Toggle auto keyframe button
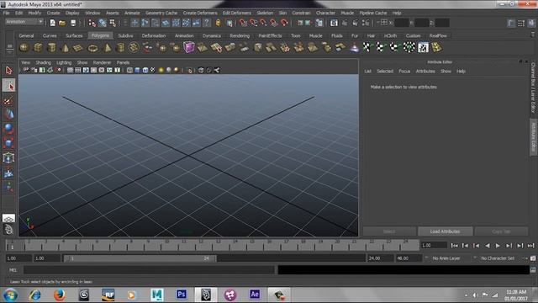The height and width of the screenshot is (303, 538). coord(525,258)
